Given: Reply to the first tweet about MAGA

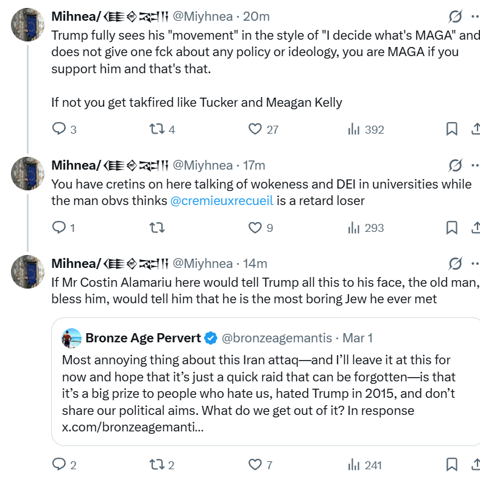Looking at the screenshot, I should click(59, 129).
